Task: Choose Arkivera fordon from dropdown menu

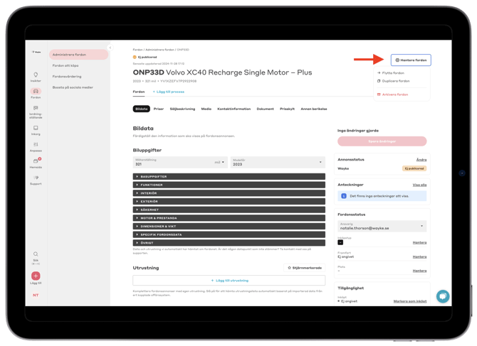Action: tap(392, 94)
